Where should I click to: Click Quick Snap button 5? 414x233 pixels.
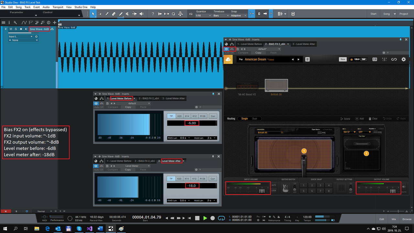tap(303, 191)
